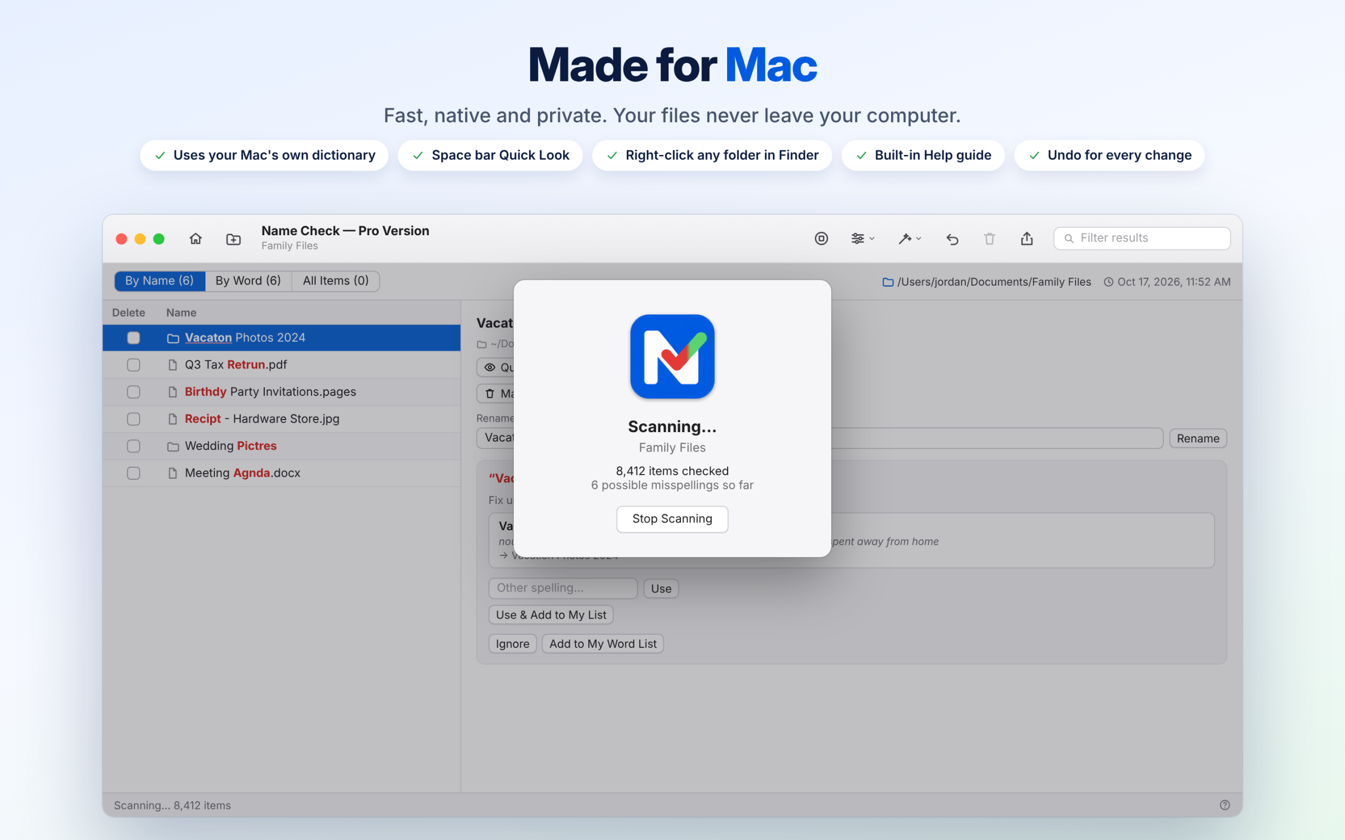Click the trash icon in toolbar
Image resolution: width=1345 pixels, height=840 pixels.
click(x=989, y=239)
